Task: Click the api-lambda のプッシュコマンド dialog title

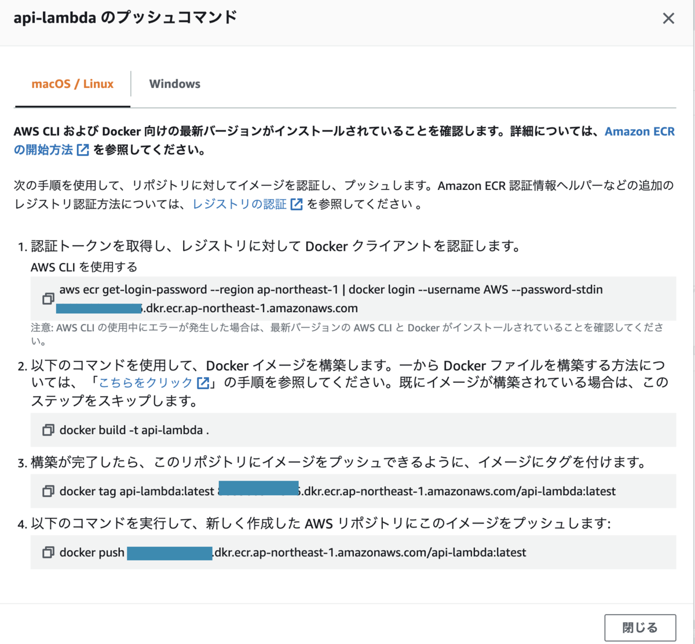Action: (x=125, y=17)
